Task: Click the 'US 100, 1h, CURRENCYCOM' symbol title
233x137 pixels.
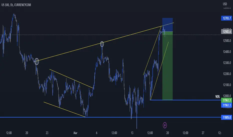Action: click(16, 5)
